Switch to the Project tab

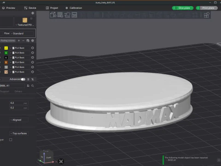click(52, 8)
